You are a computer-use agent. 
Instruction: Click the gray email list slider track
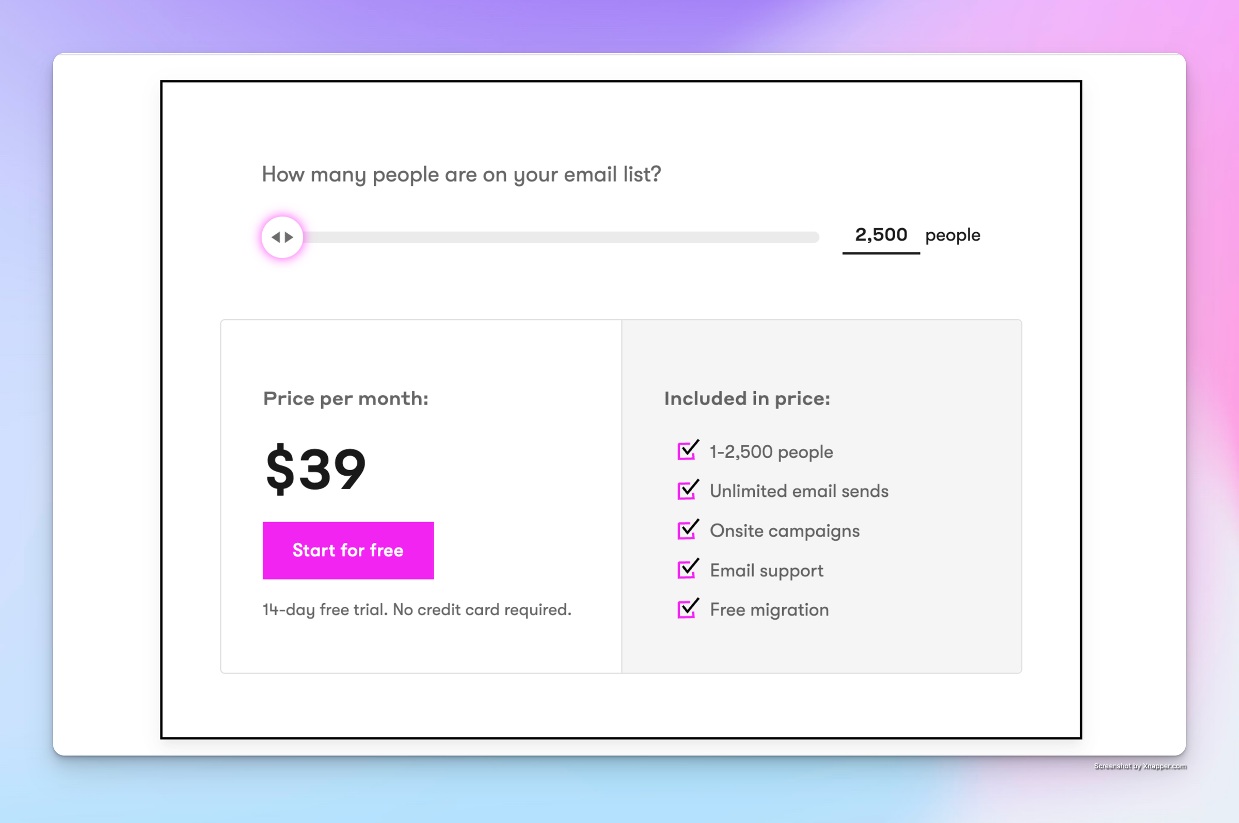click(x=561, y=237)
